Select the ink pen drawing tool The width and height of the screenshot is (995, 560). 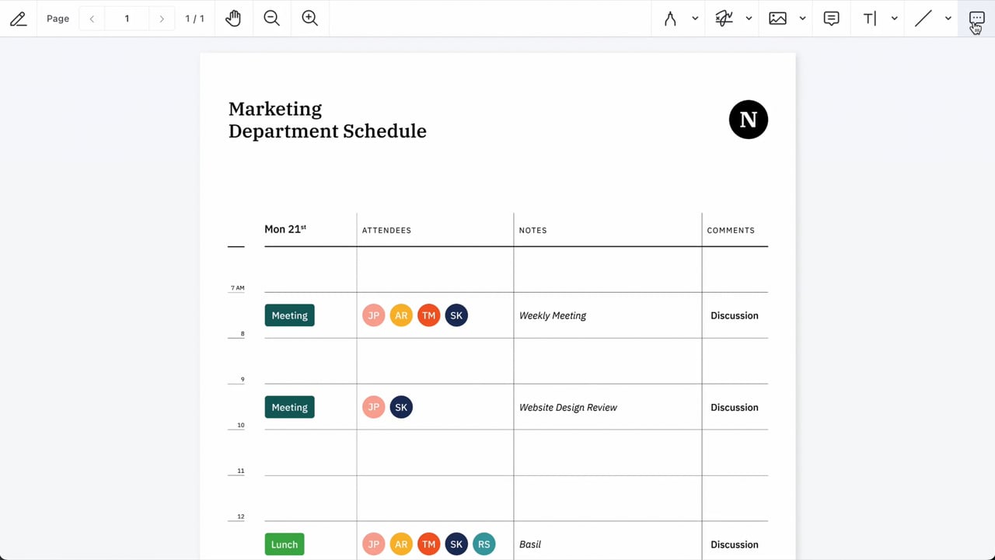[670, 19]
